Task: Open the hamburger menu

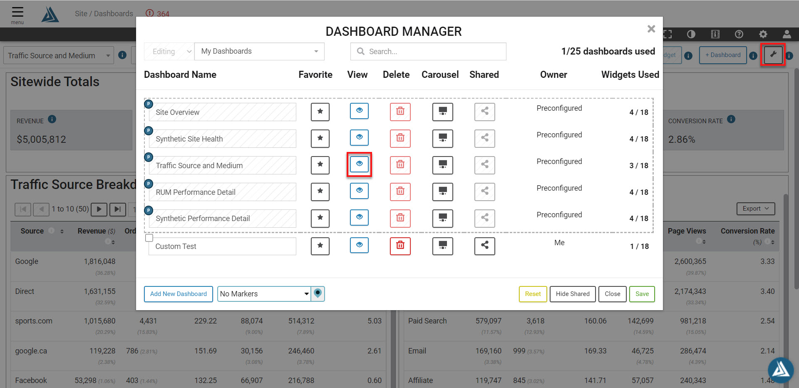Action: click(x=17, y=15)
